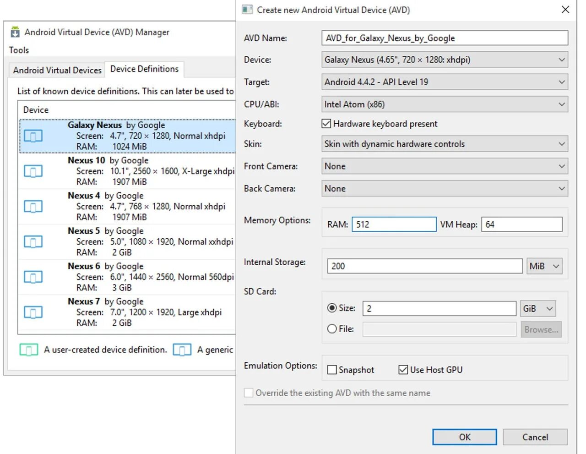Screen dimensions: 586x454
Task: Click the Browse... button for SD card file
Action: [541, 329]
